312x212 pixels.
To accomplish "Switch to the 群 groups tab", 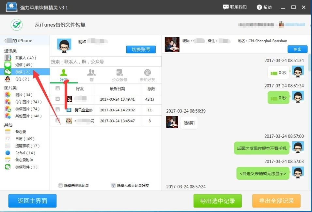I will pyautogui.click(x=91, y=74).
